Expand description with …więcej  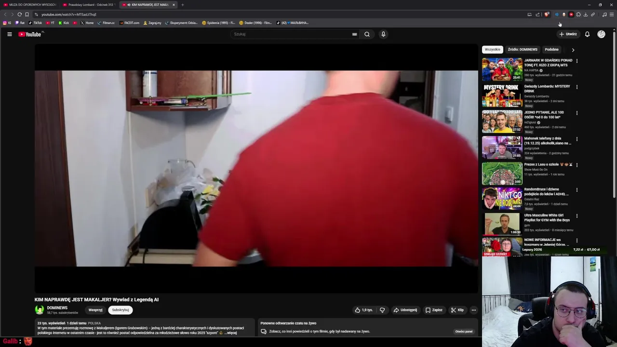point(230,333)
